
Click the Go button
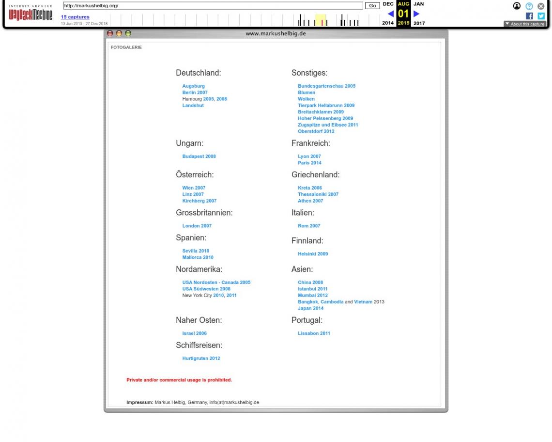pyautogui.click(x=372, y=6)
